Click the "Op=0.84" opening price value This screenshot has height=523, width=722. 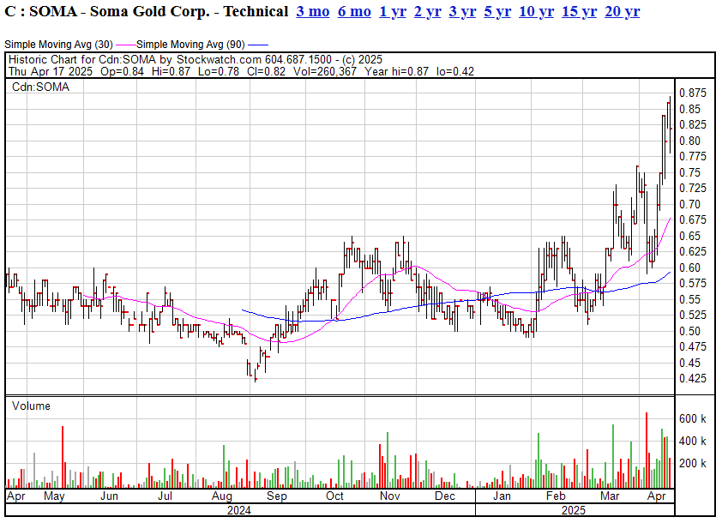point(122,71)
